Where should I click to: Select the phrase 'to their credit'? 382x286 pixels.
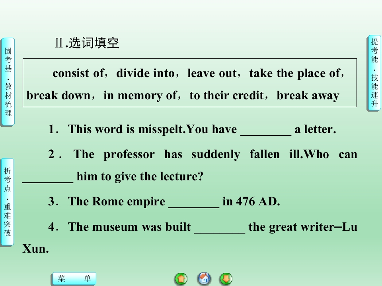(x=226, y=95)
